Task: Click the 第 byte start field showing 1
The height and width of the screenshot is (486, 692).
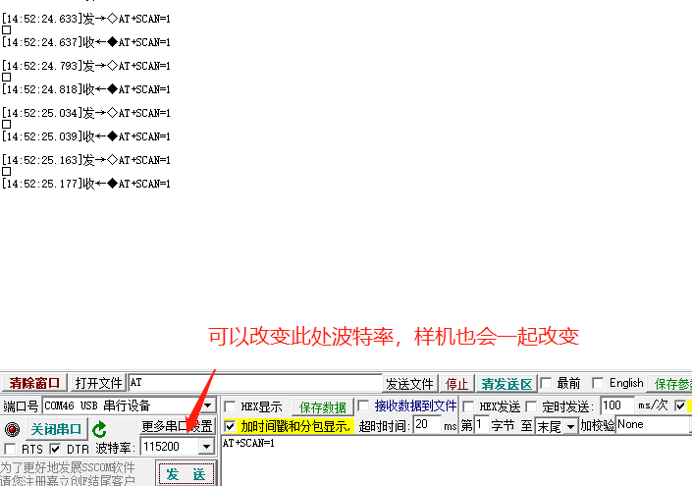Action: click(x=481, y=425)
